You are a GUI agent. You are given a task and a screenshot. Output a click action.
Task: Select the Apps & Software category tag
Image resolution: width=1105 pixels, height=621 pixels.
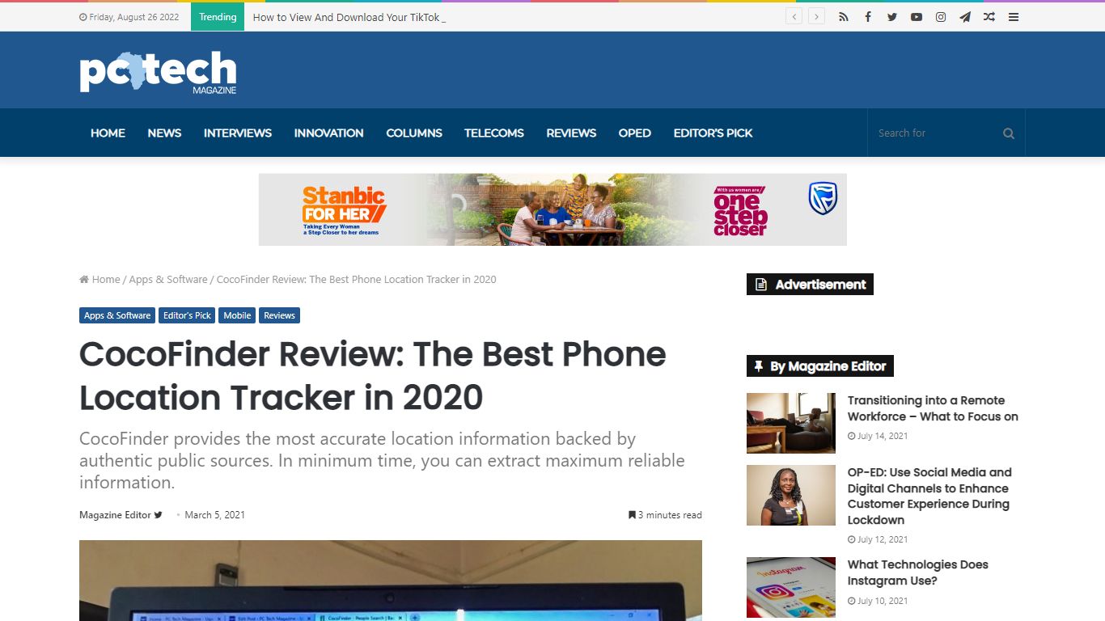point(117,315)
